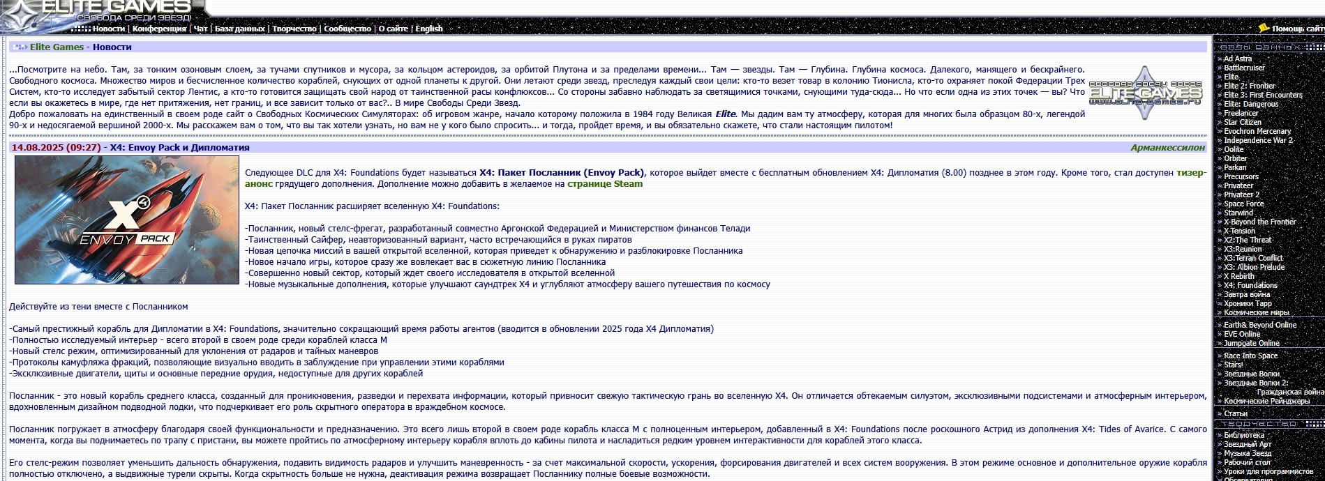
Task: Open the Elite 3: First Encounters link
Action: [1263, 95]
